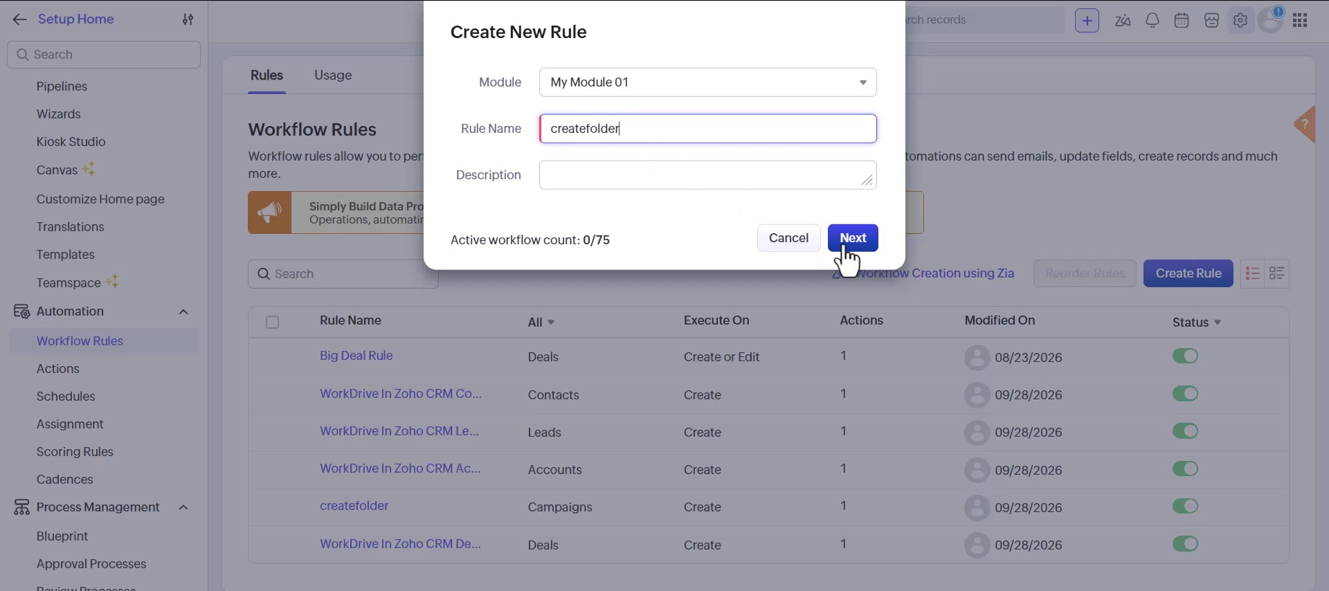Click Next in the Create New Rule dialog
This screenshot has width=1329, height=591.
[x=853, y=238]
